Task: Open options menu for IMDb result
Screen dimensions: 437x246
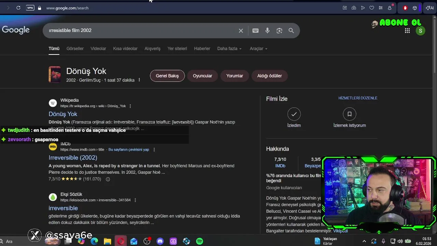Action: (x=154, y=150)
